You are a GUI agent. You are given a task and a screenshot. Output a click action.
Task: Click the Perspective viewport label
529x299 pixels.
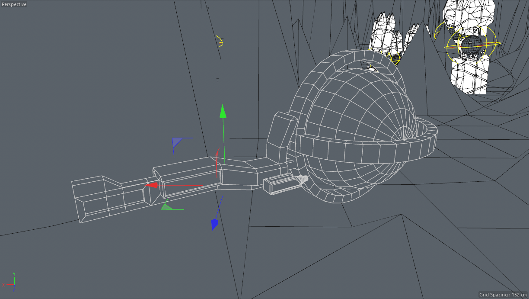click(x=14, y=4)
